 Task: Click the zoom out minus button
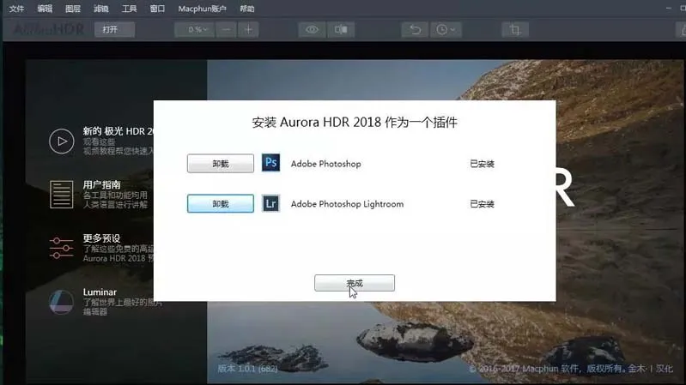point(226,29)
